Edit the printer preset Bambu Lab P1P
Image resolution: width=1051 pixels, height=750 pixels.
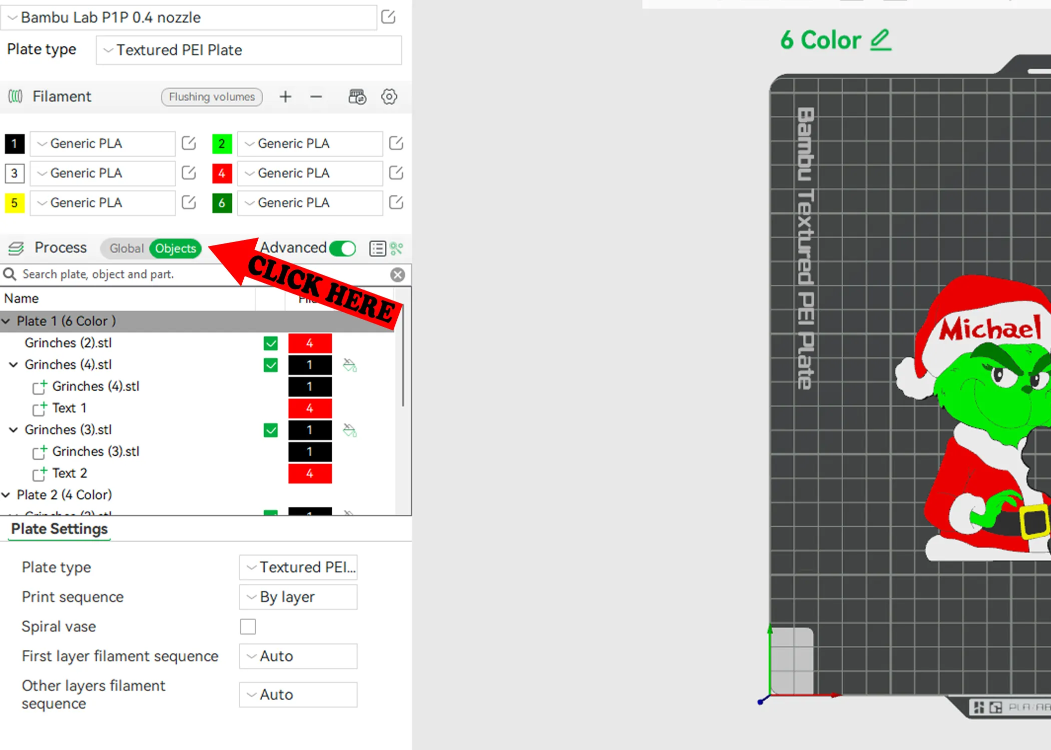coord(388,17)
